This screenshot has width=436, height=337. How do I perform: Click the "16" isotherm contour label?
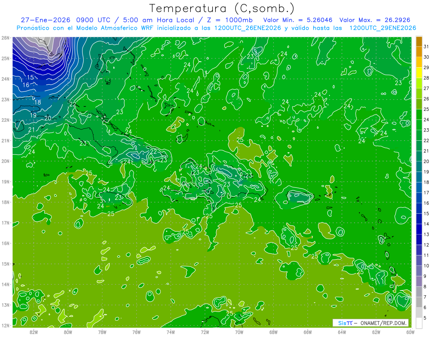pyautogui.click(x=26, y=85)
